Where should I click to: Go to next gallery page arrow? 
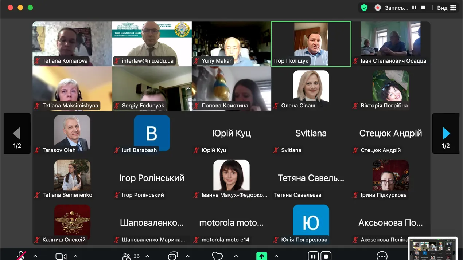446,133
